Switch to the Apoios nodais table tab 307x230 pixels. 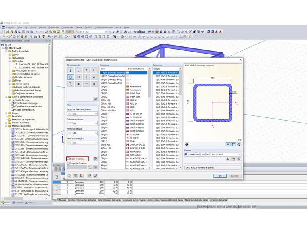(x=153, y=200)
